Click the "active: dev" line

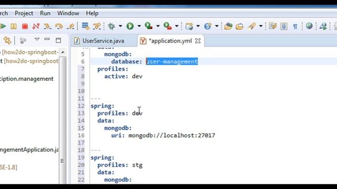click(x=123, y=76)
